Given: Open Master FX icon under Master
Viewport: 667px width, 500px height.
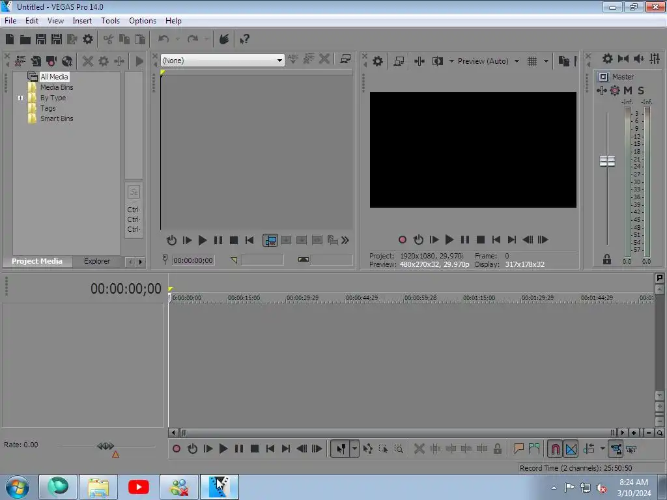Looking at the screenshot, I should click(x=615, y=90).
